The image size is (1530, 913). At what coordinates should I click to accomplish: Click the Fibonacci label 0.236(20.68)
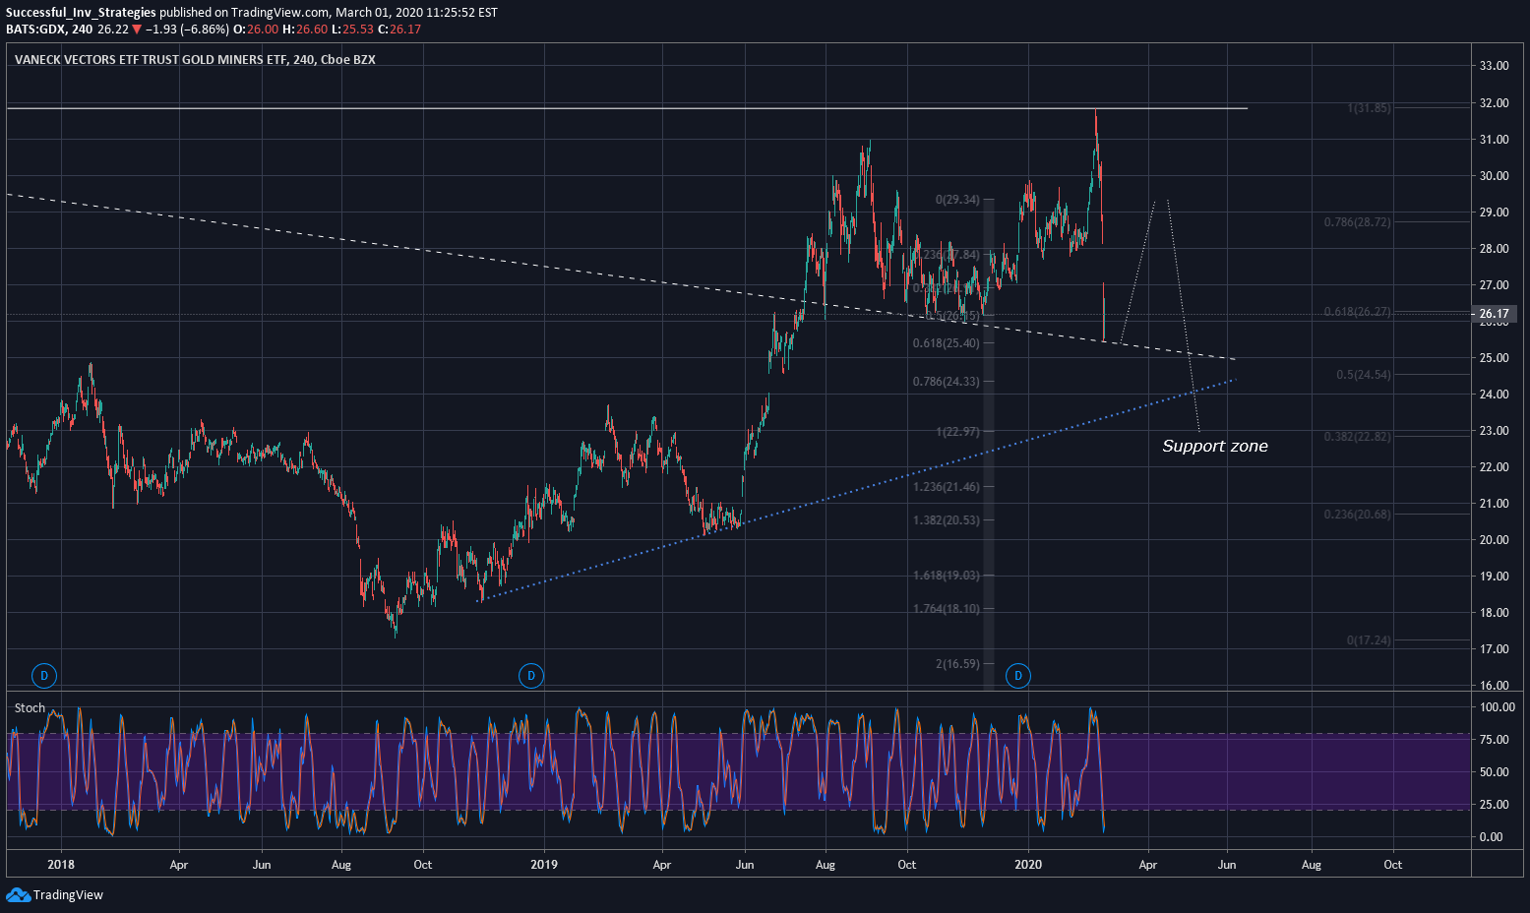click(x=1358, y=515)
